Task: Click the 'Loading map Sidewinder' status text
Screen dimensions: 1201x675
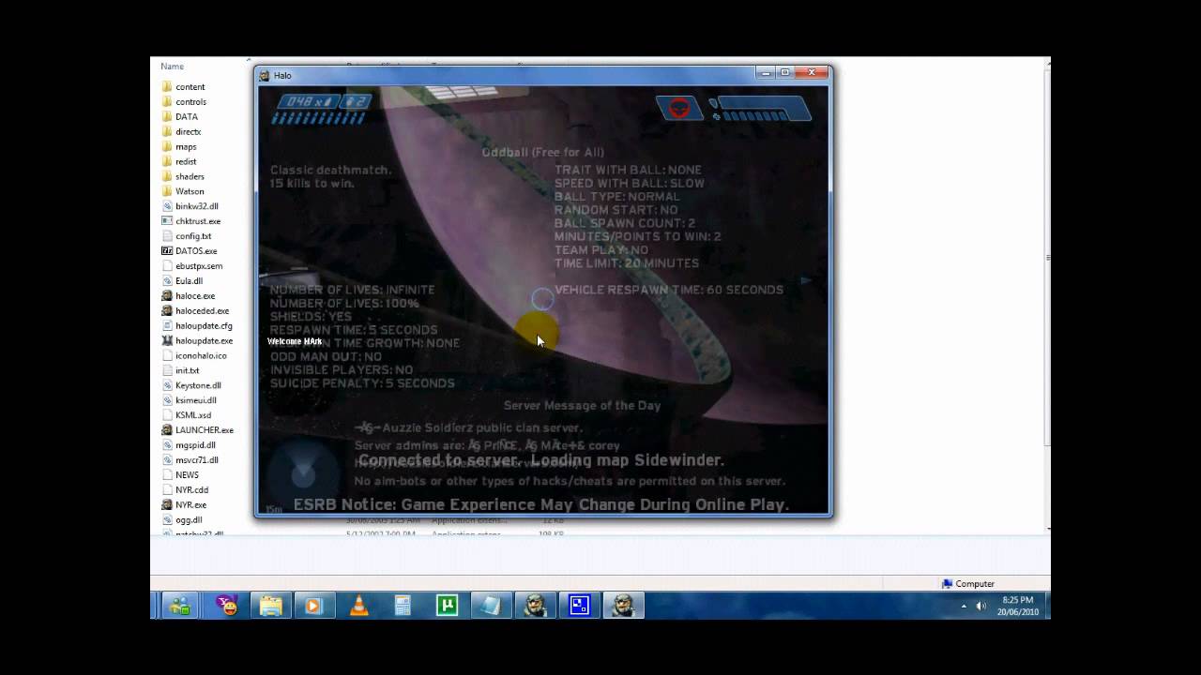Action: [628, 460]
